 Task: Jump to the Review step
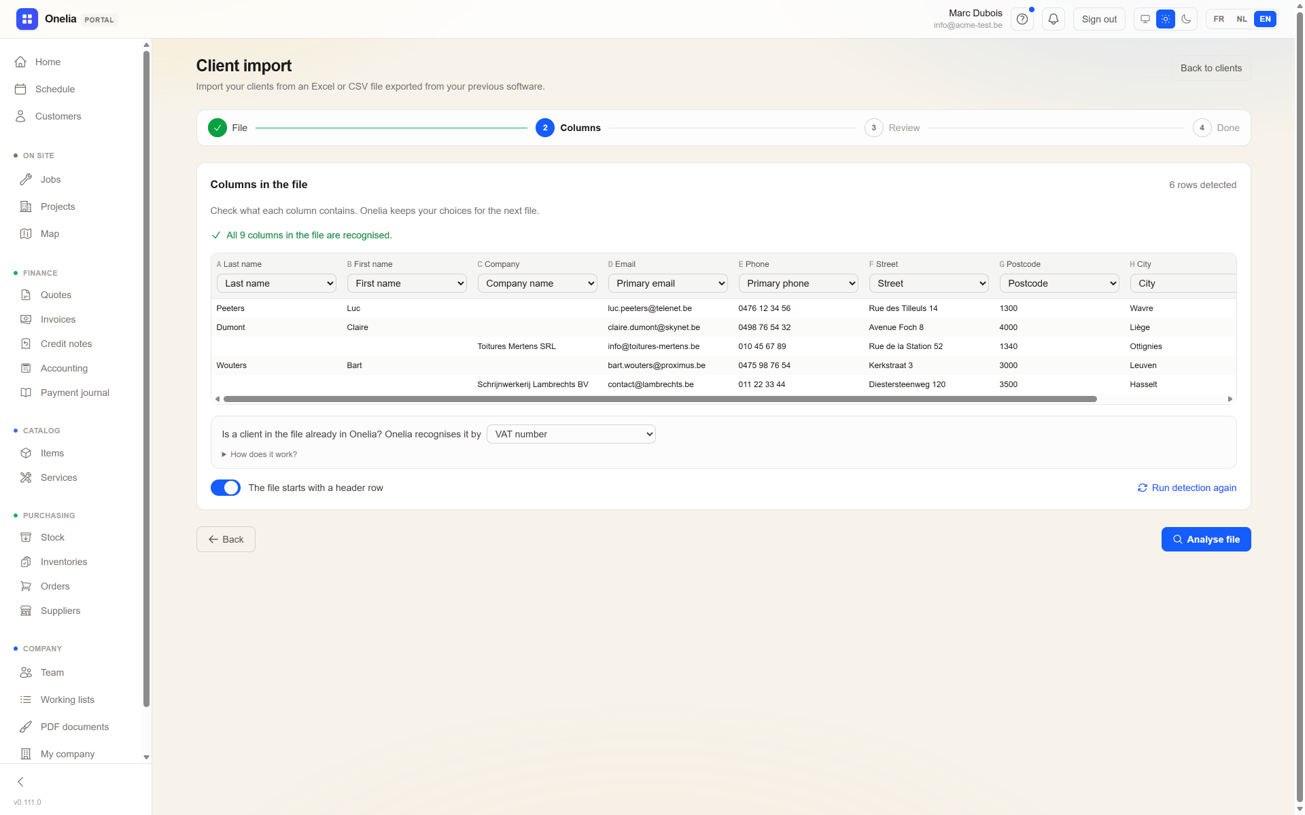[x=892, y=128]
